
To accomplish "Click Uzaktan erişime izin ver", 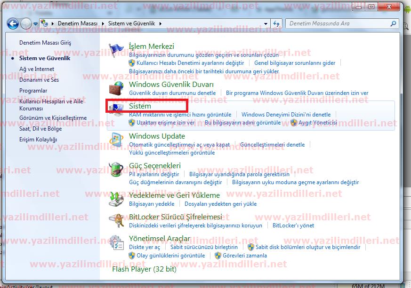I will tap(166, 123).
